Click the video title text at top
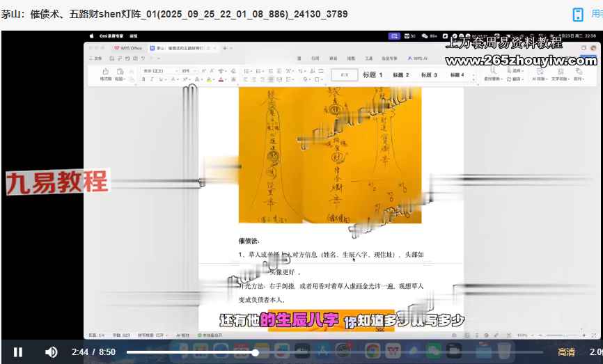 [175, 14]
